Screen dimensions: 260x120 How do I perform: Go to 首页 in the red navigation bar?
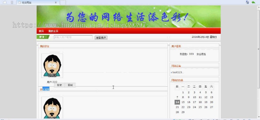click(41, 31)
